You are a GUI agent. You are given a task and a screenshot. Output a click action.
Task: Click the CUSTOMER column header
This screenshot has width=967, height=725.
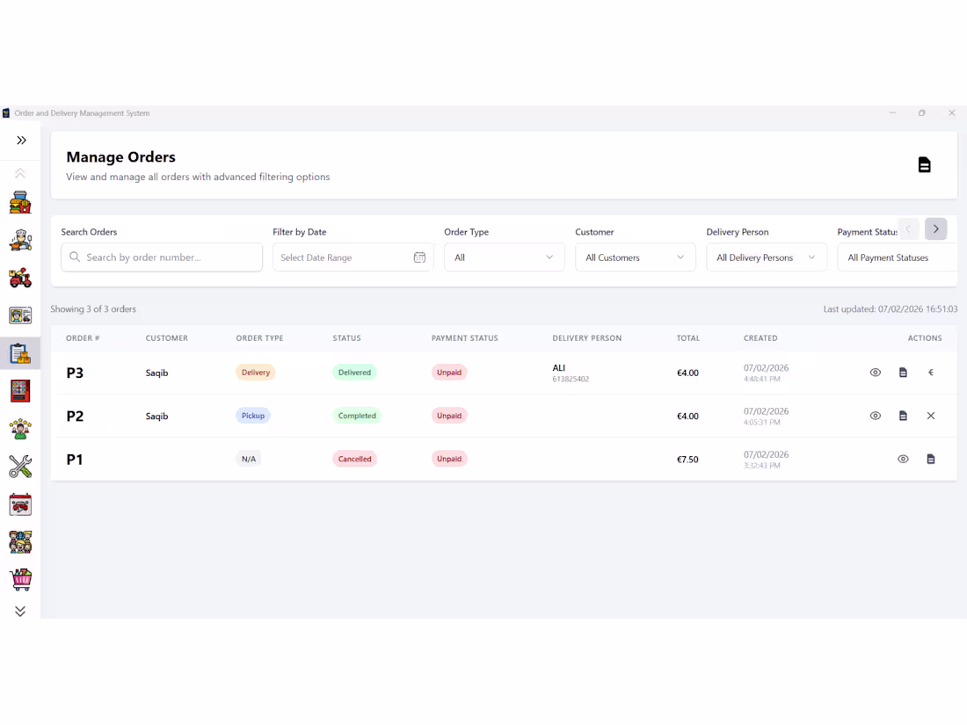[166, 337]
